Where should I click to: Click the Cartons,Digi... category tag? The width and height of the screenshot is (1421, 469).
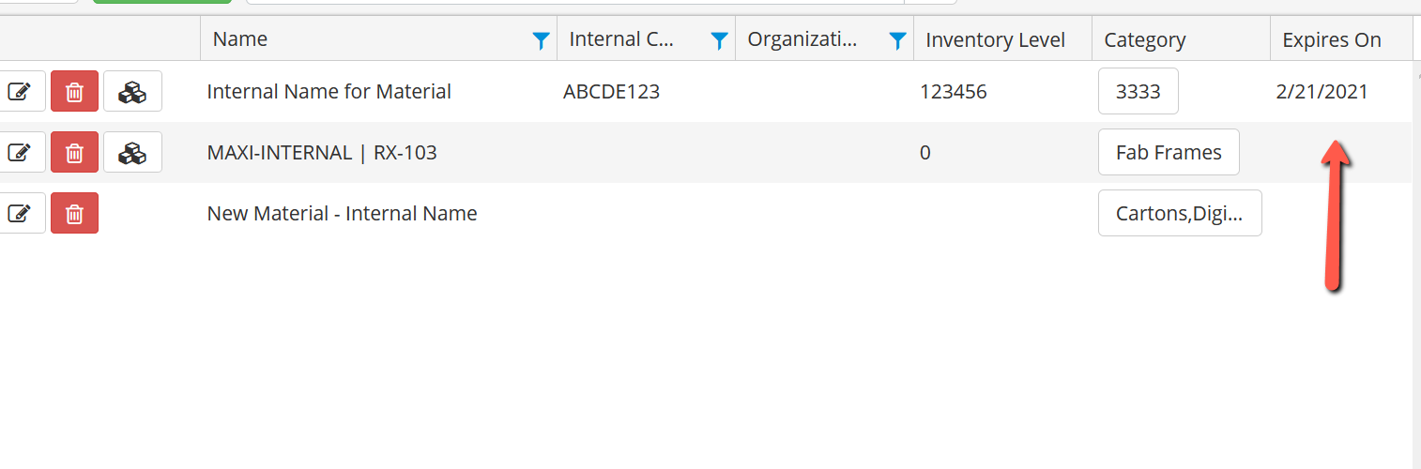(x=1180, y=213)
